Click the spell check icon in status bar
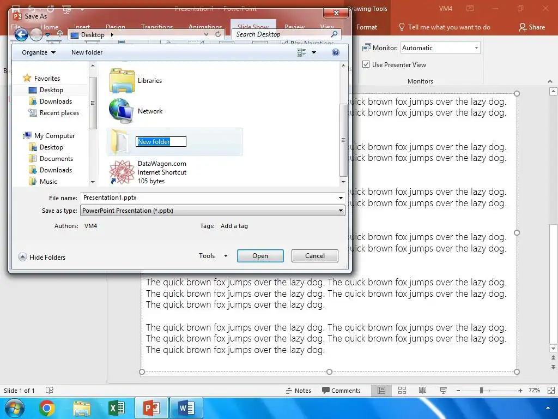Image resolution: width=558 pixels, height=419 pixels. click(x=50, y=391)
